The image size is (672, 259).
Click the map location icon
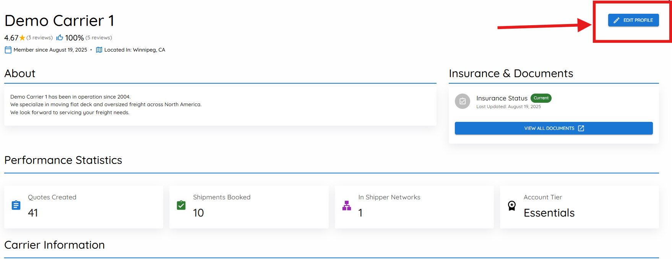[99, 50]
